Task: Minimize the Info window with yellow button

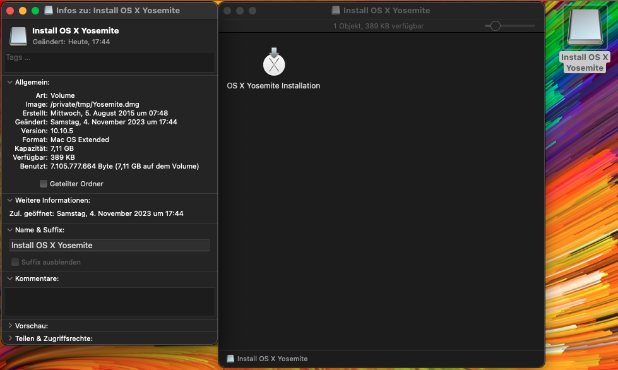Action: point(23,11)
